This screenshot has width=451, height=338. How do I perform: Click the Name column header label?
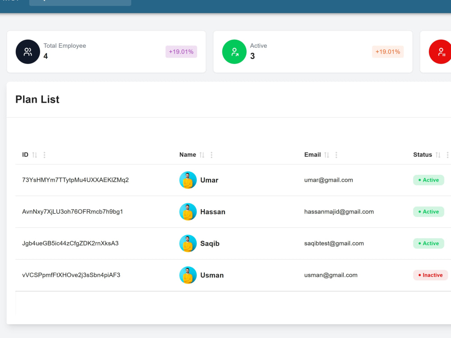click(x=188, y=155)
